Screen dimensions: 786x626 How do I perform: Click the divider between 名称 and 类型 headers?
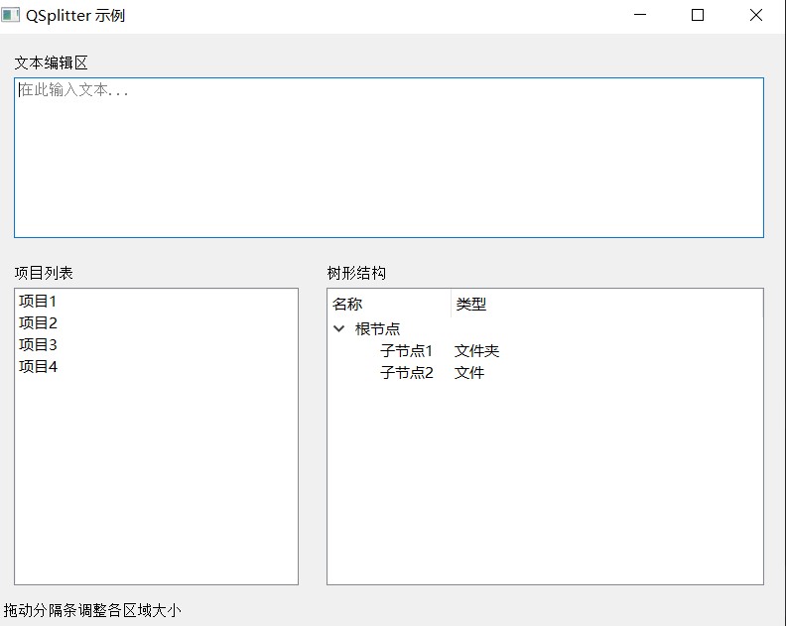pos(451,305)
